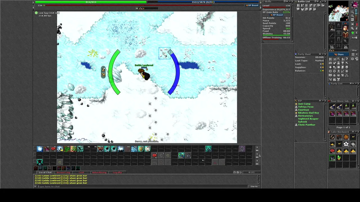360x202 pixels.
Task: Click white flower item in Cake Backpack
Action: click(x=346, y=144)
